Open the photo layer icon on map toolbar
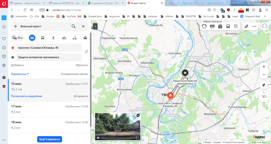Image resolution: width=271 pixels, height=144 pixels. click(220, 26)
